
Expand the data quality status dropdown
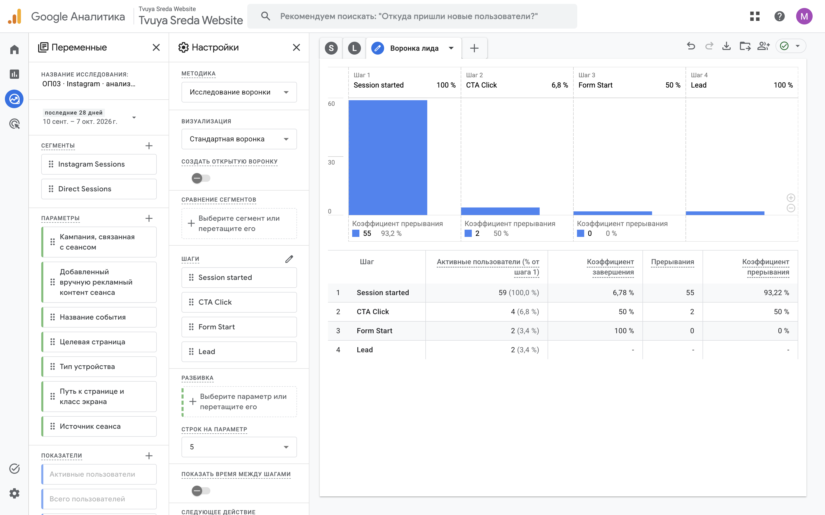click(797, 46)
